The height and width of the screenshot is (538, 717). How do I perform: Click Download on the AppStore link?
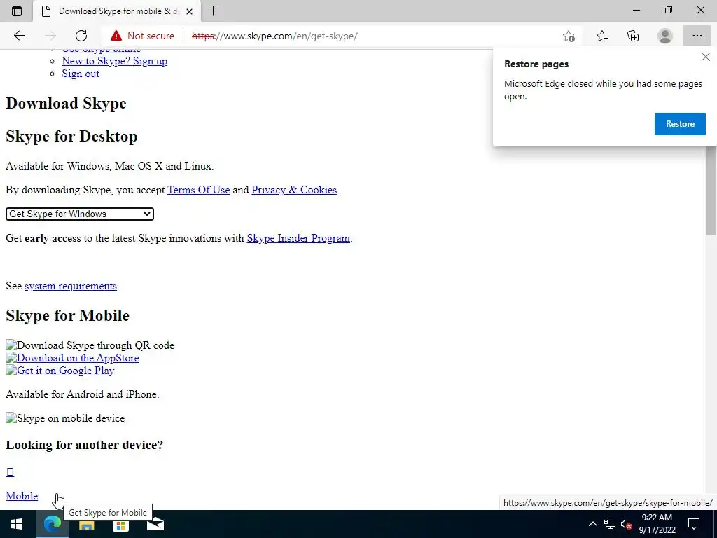click(72, 358)
